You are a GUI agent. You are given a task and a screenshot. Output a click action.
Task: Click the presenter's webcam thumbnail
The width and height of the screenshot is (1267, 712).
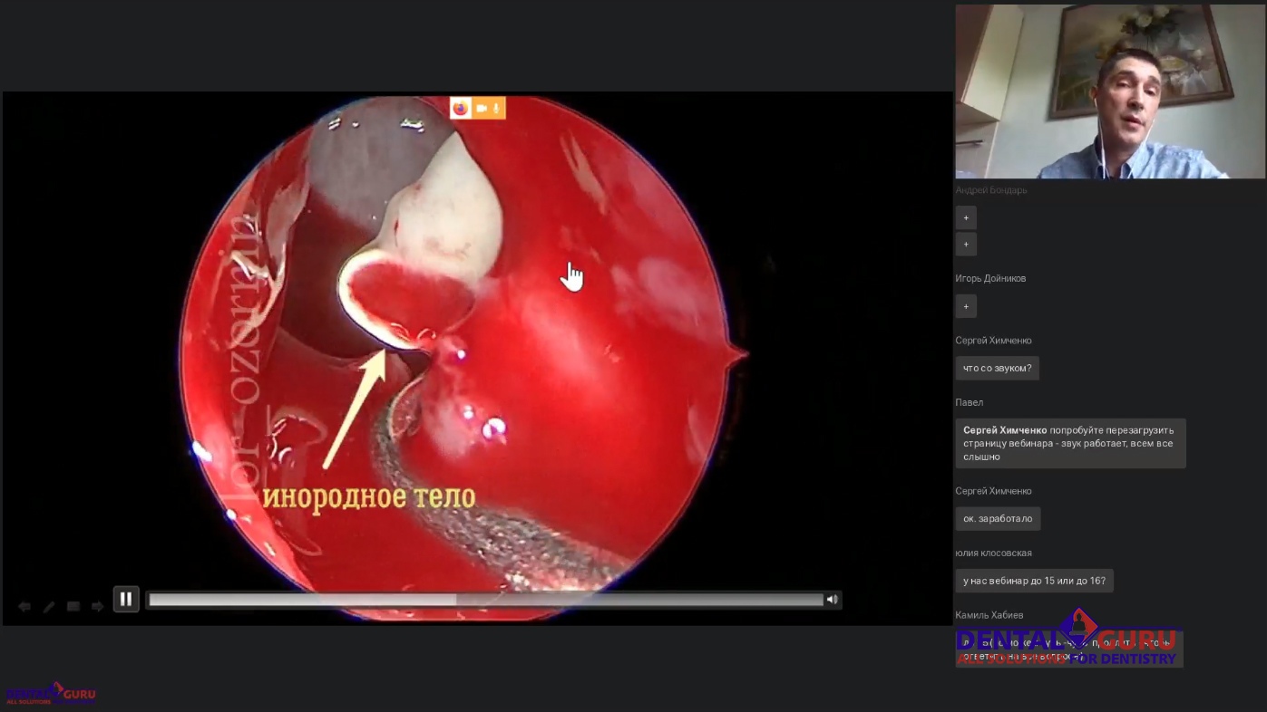tap(1109, 91)
